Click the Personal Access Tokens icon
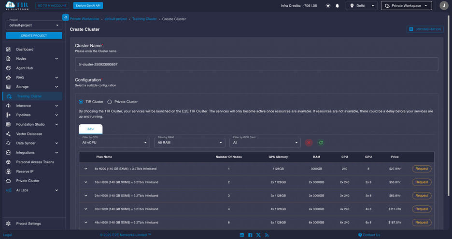452x239 pixels. pos(8,162)
